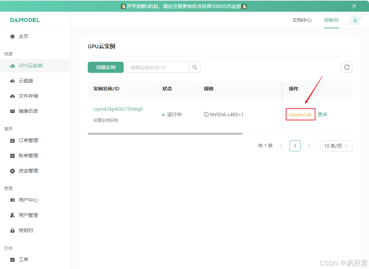Open JupyterLab for the instance
The height and width of the screenshot is (269, 369).
pos(300,114)
